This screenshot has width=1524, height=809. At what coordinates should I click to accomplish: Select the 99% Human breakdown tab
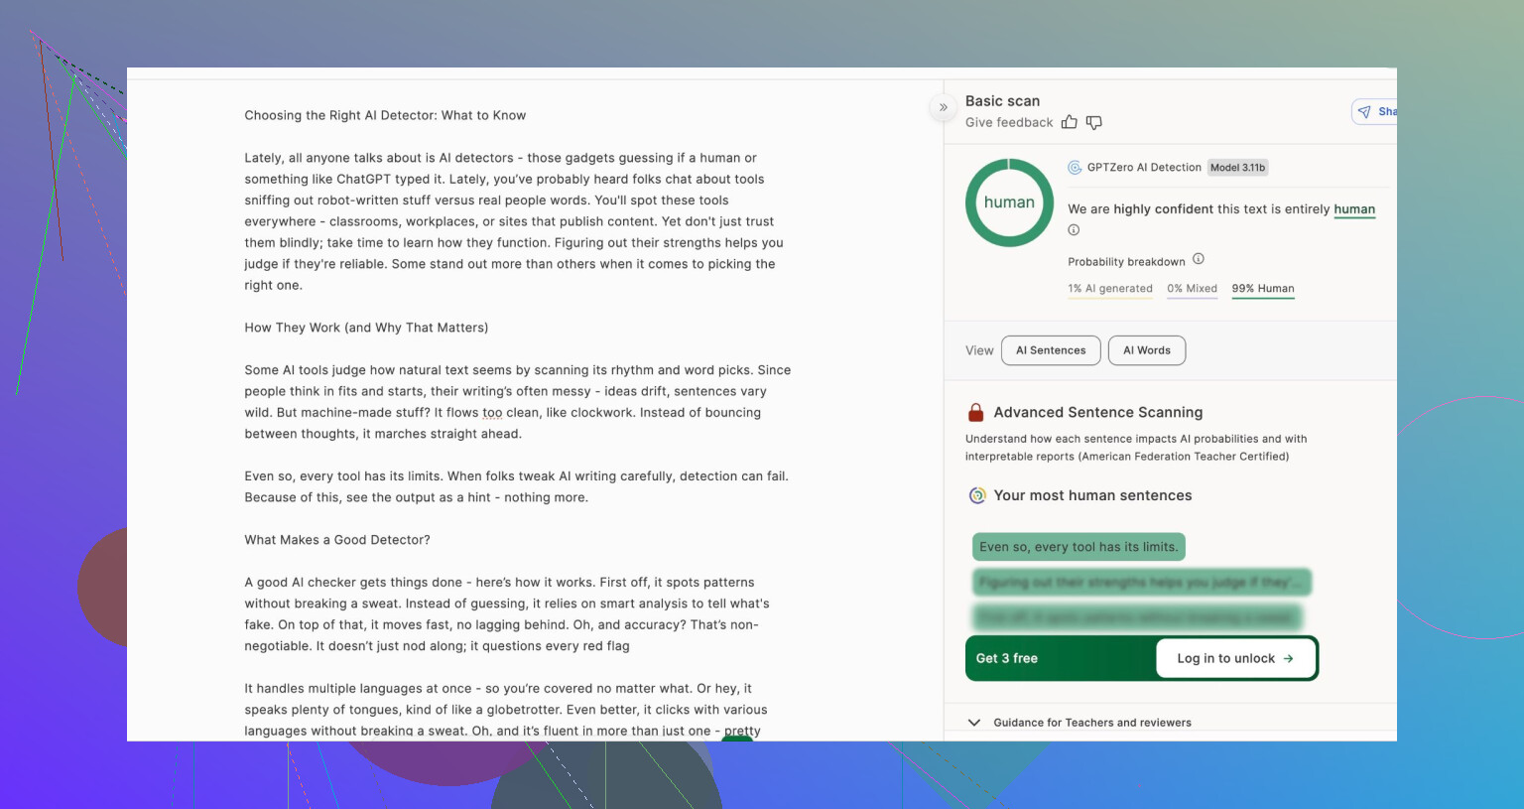pyautogui.click(x=1262, y=289)
